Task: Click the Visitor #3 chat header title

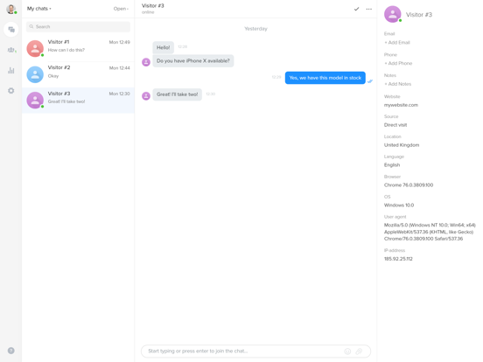Action: [x=153, y=5]
